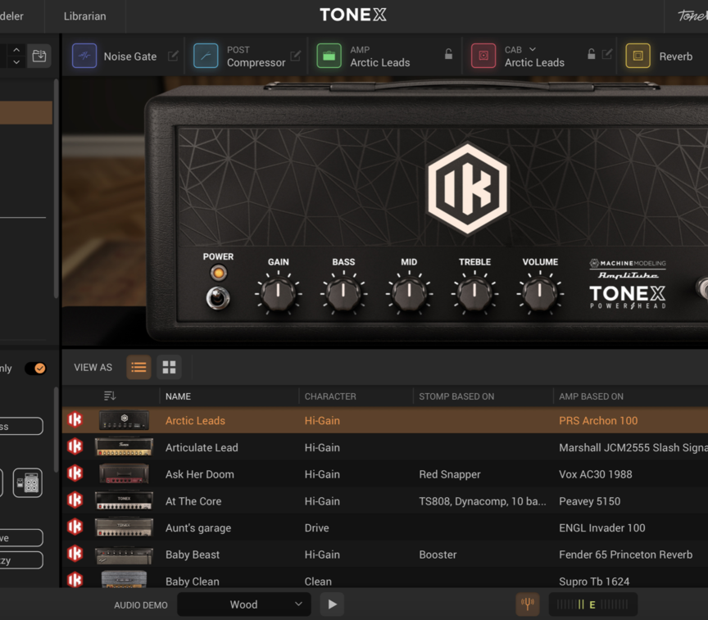Select the amp and cab filter icon
Screen dimensions: 708x620
click(28, 483)
